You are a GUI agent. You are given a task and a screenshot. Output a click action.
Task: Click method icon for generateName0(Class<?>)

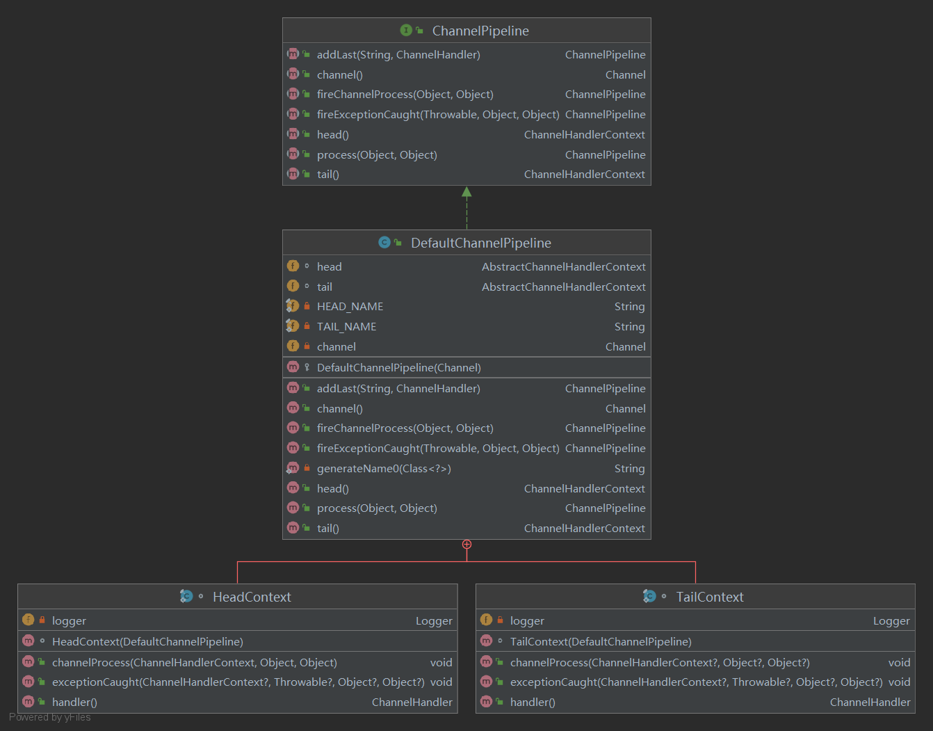pyautogui.click(x=293, y=468)
